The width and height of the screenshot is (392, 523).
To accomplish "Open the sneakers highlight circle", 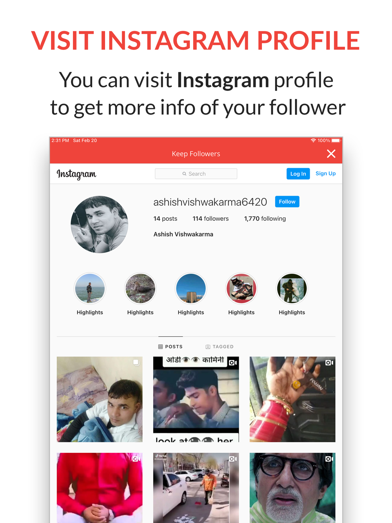I will (x=241, y=289).
